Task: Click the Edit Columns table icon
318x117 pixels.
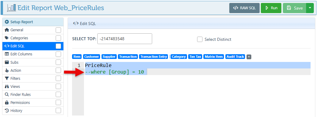Action: point(7,54)
